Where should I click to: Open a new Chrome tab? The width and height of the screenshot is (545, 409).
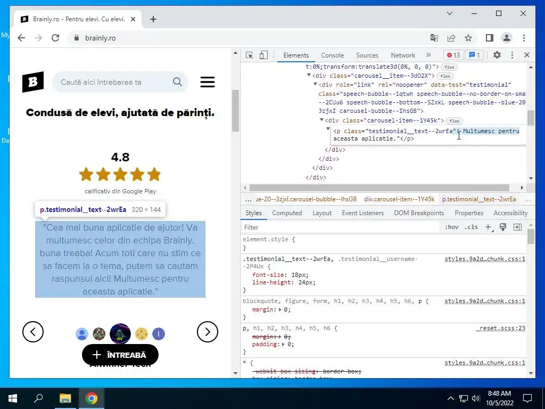[153, 19]
